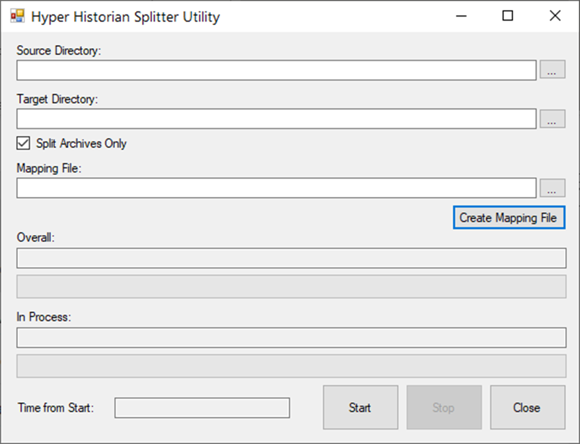Browse for Mapping File with ellipsis button

click(x=552, y=188)
